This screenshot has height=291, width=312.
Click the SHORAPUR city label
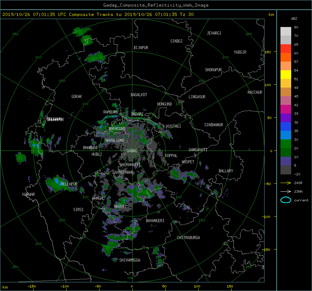tap(213, 70)
